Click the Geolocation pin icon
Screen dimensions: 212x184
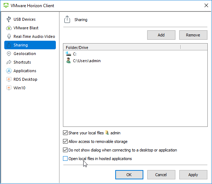tap(9, 54)
